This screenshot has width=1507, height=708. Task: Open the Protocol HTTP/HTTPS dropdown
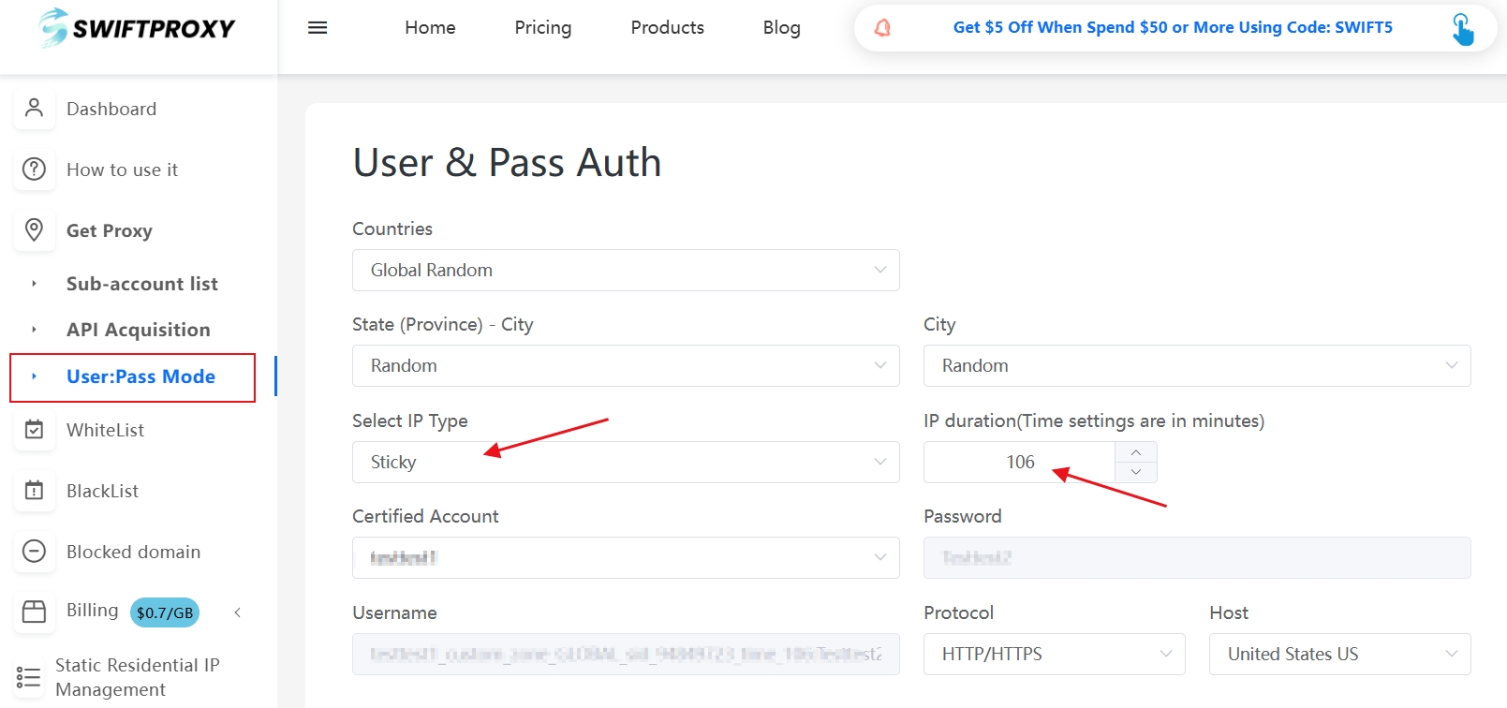pyautogui.click(x=1054, y=655)
